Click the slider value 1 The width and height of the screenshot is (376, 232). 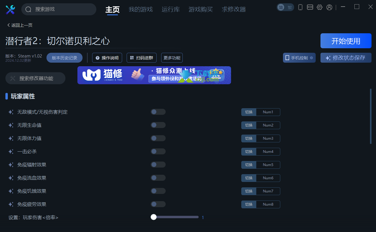coord(203,217)
